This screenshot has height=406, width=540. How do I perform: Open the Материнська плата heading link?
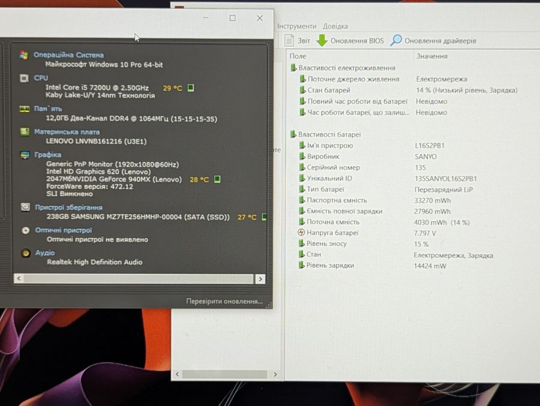[67, 131]
